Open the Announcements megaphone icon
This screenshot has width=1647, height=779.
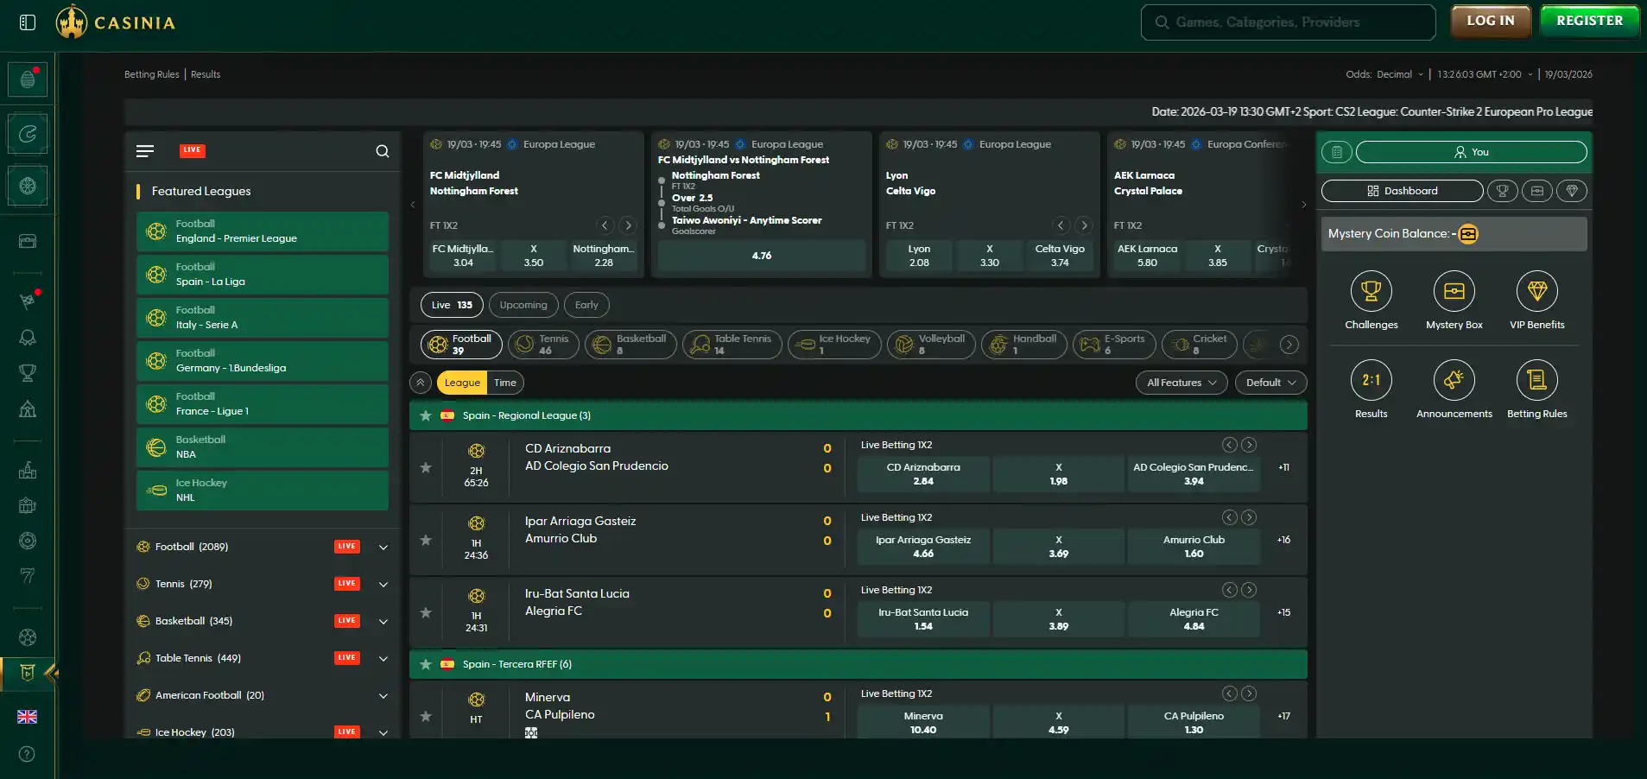coord(1454,380)
